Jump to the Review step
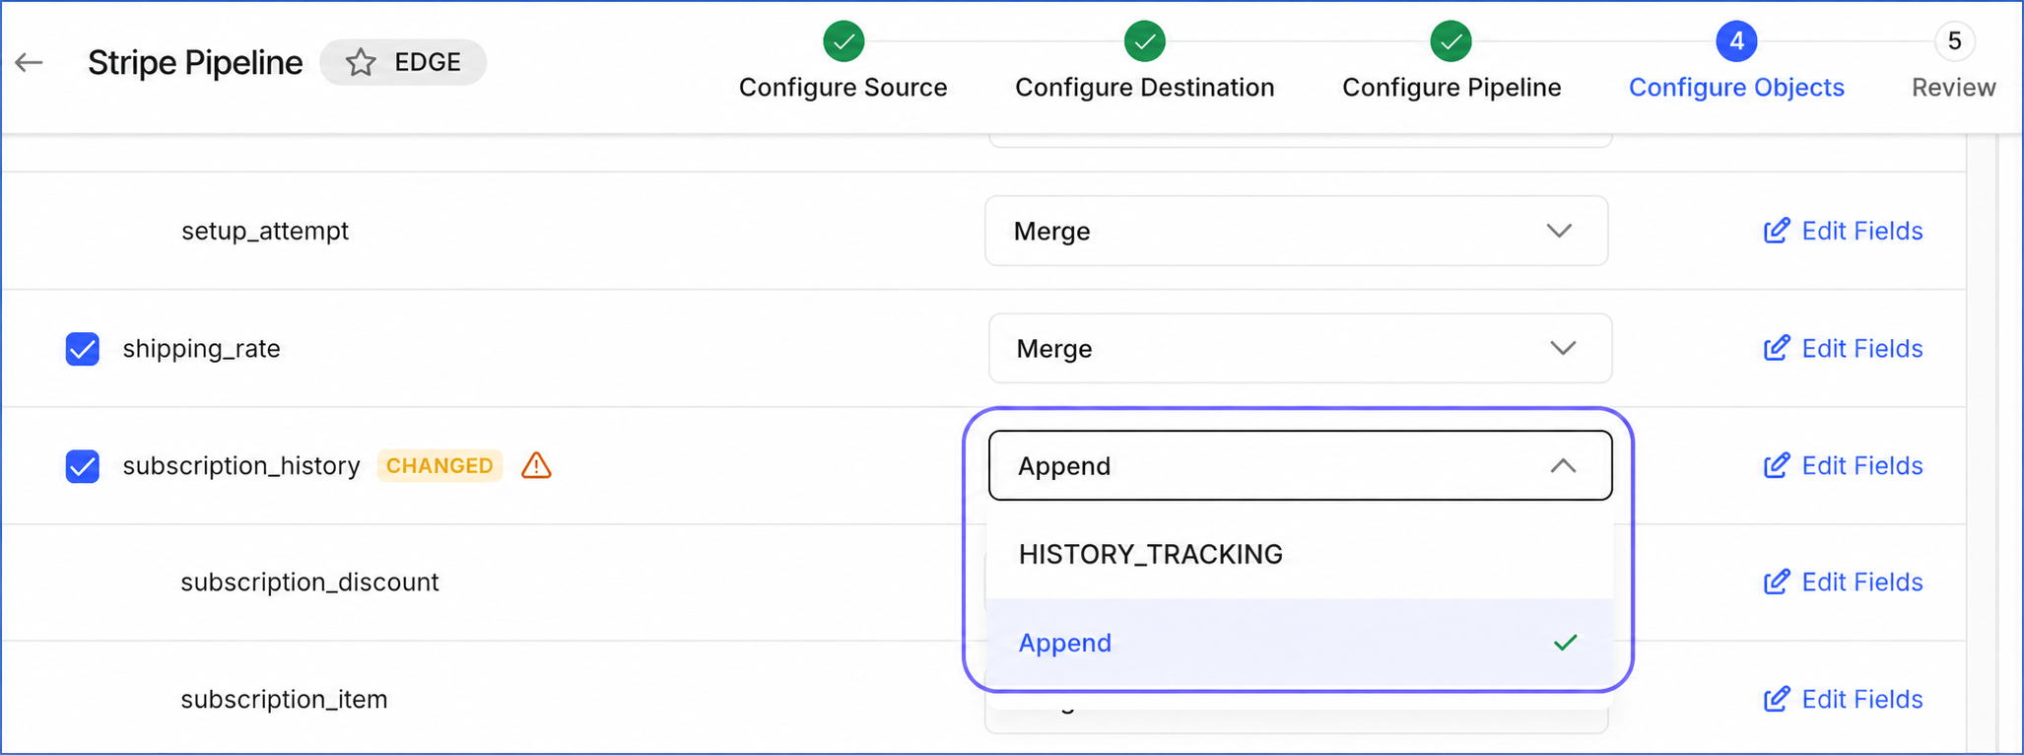This screenshot has height=755, width=2024. point(1954,88)
